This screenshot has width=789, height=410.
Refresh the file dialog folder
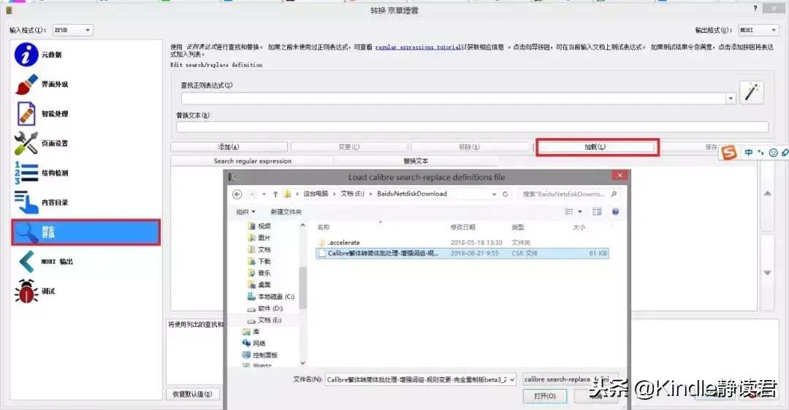point(506,194)
